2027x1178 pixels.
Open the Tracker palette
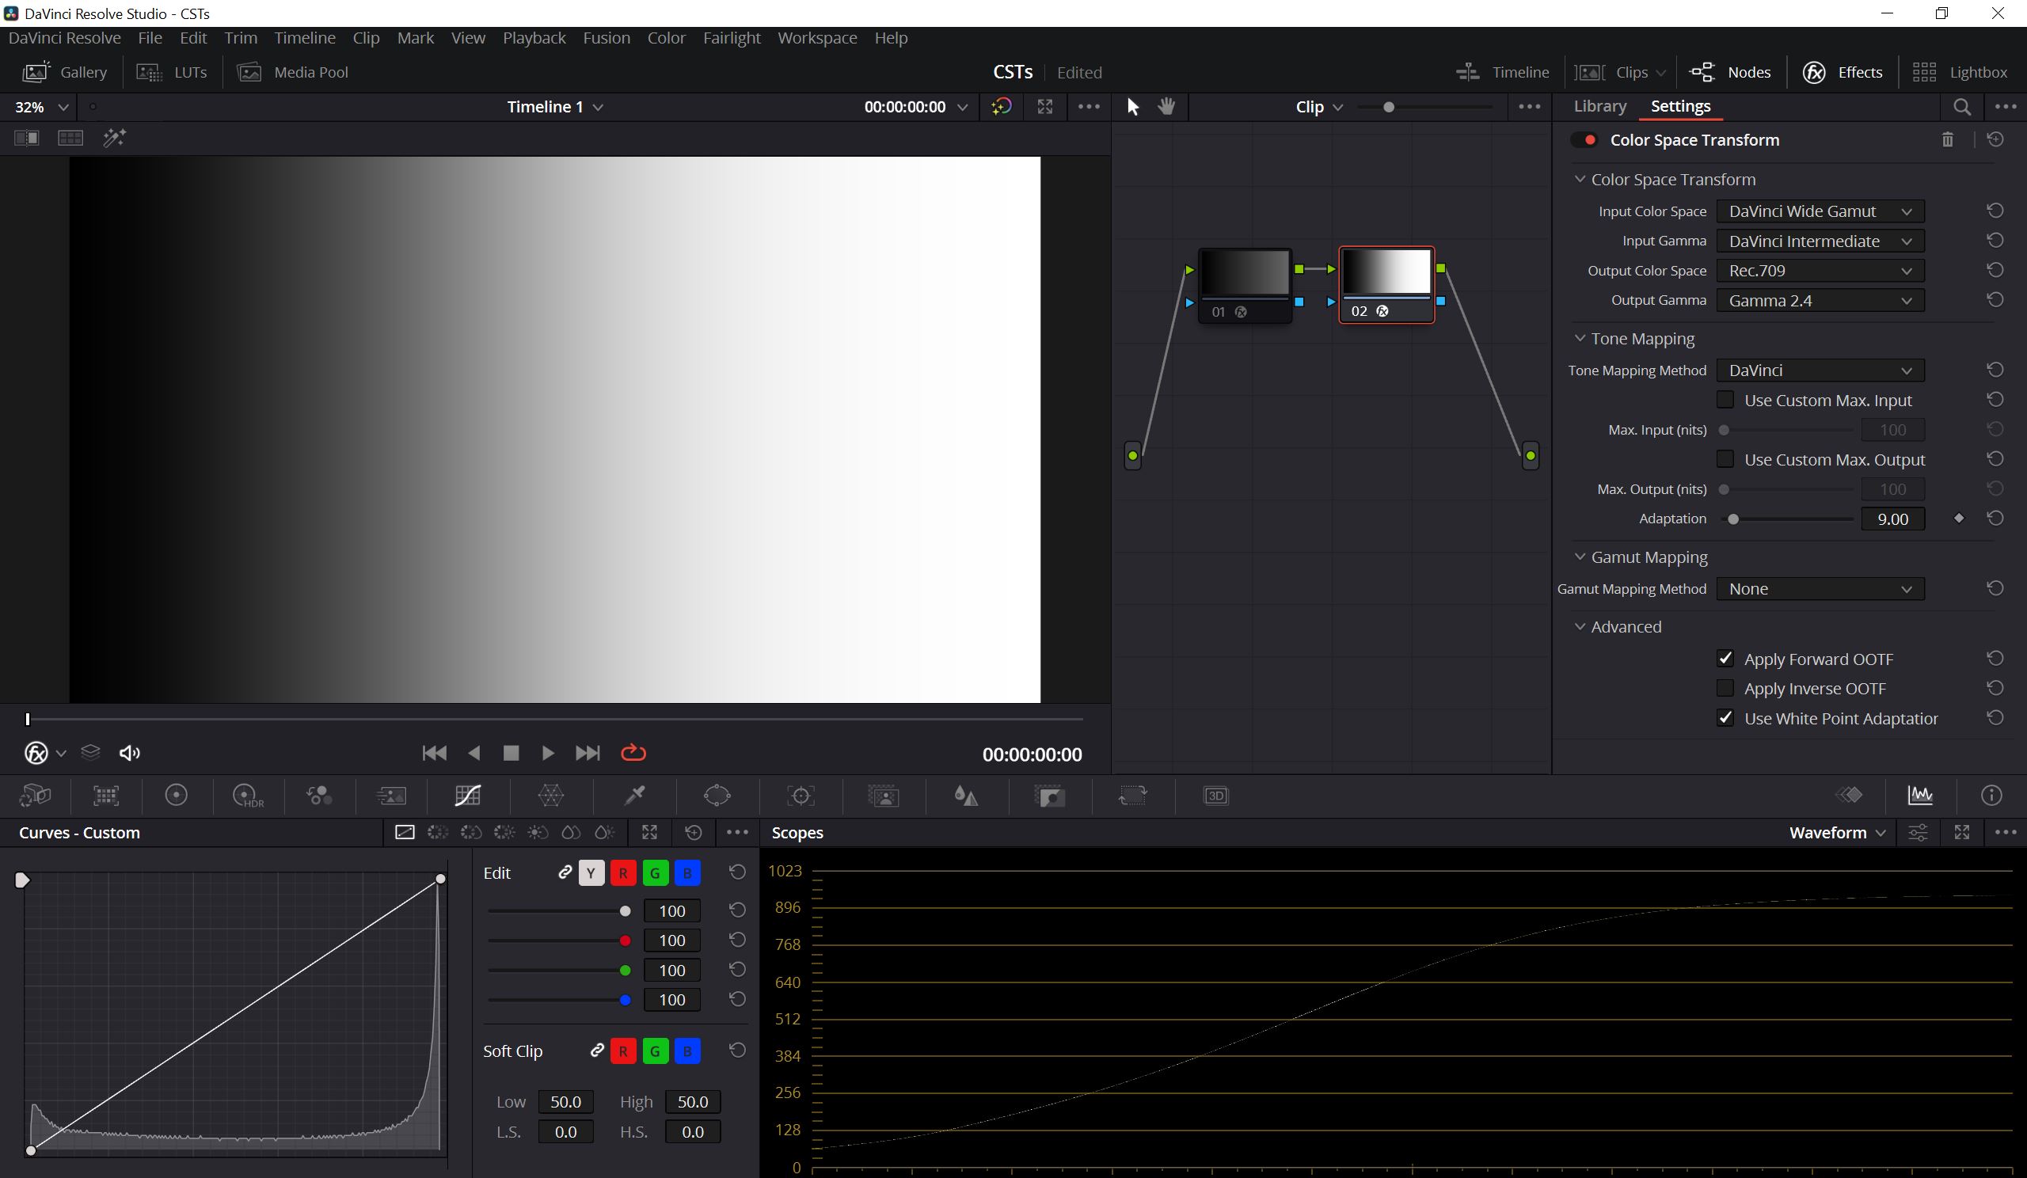[801, 796]
